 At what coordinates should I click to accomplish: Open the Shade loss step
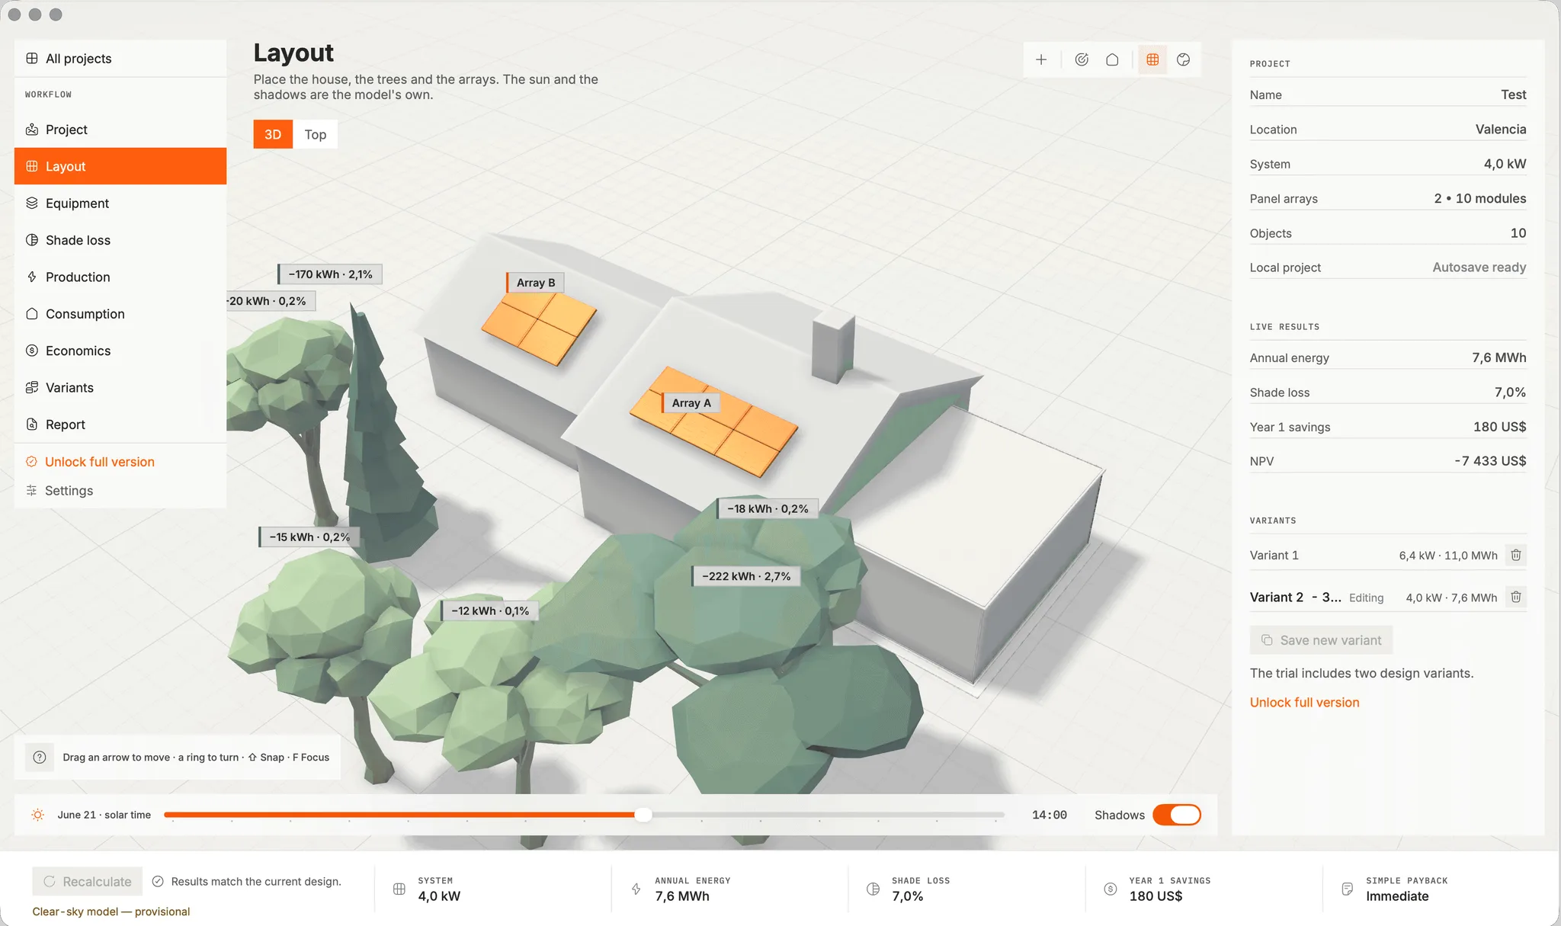point(120,240)
